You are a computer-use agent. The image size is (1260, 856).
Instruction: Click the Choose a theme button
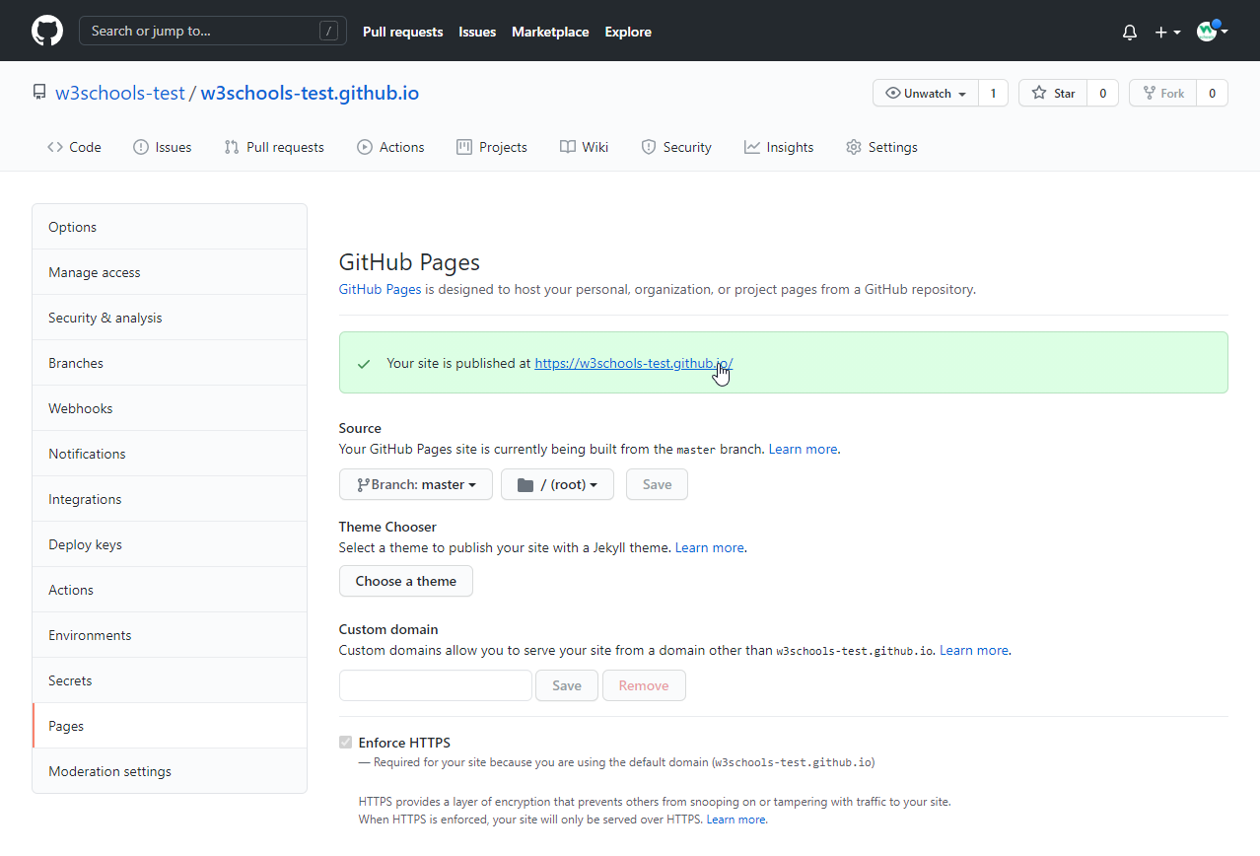pos(405,581)
